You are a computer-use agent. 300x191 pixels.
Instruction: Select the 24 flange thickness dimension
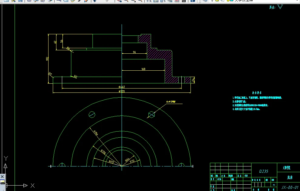coord(193,79)
